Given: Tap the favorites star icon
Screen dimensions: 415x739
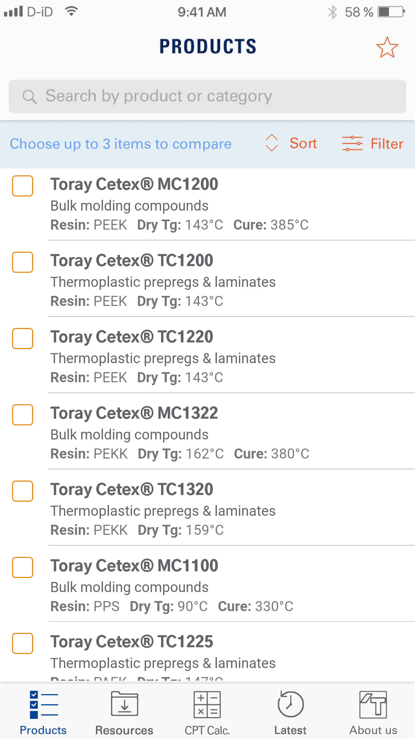Looking at the screenshot, I should click(387, 47).
